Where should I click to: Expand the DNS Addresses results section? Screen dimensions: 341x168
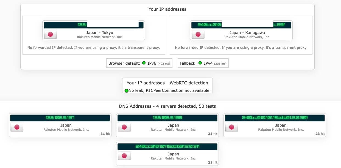(167, 106)
